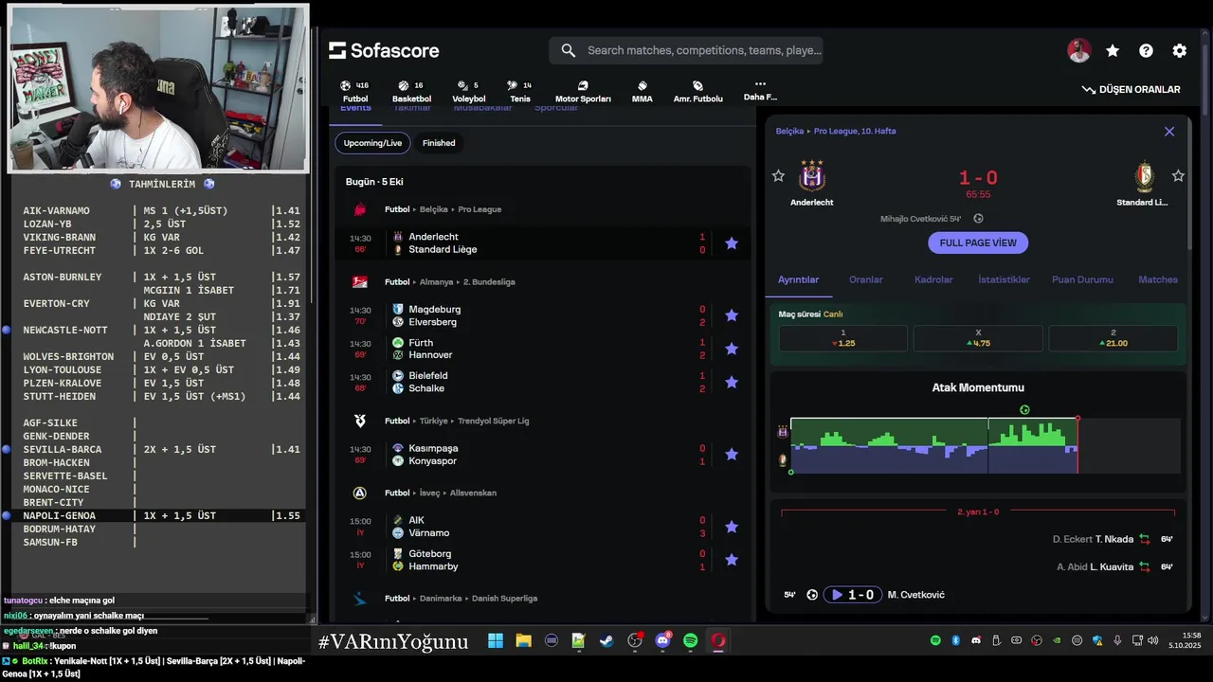
Task: Toggle favorite star for Bielefeld–Schalke match
Action: pyautogui.click(x=732, y=383)
